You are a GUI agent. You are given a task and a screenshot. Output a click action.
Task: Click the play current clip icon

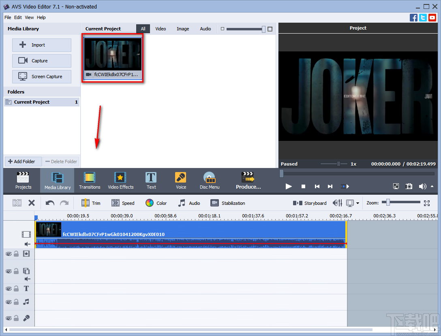(345, 186)
